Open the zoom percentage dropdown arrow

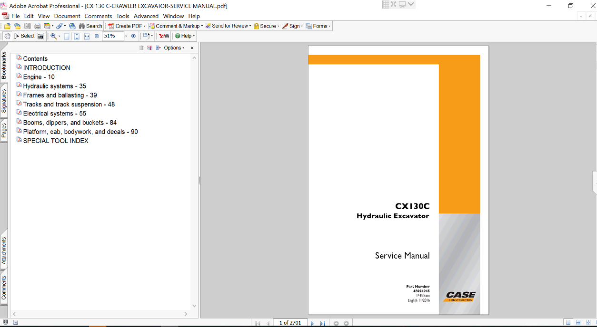coord(126,36)
